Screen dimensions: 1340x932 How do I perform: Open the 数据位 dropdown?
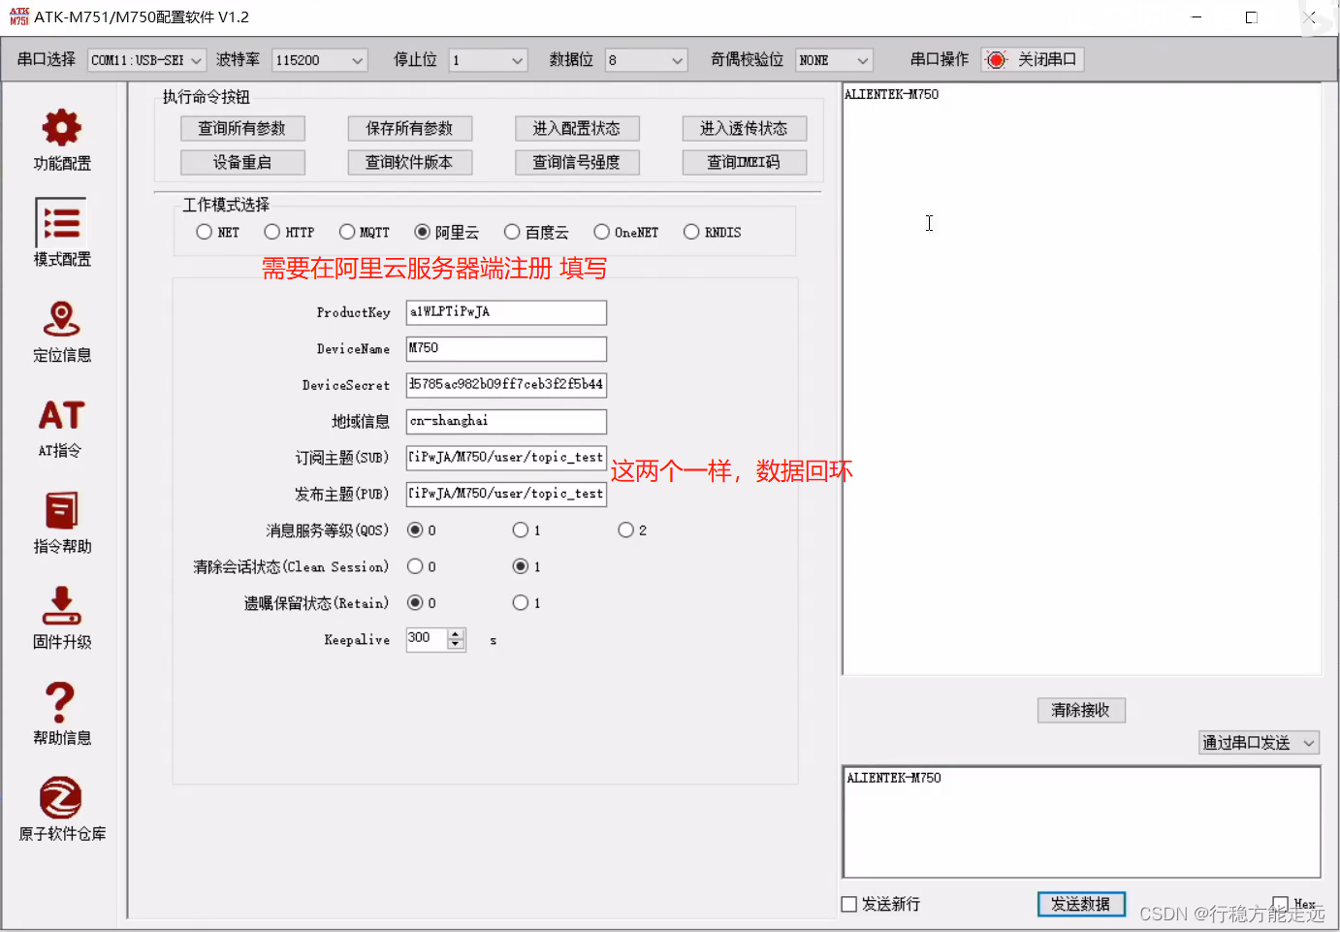point(646,60)
